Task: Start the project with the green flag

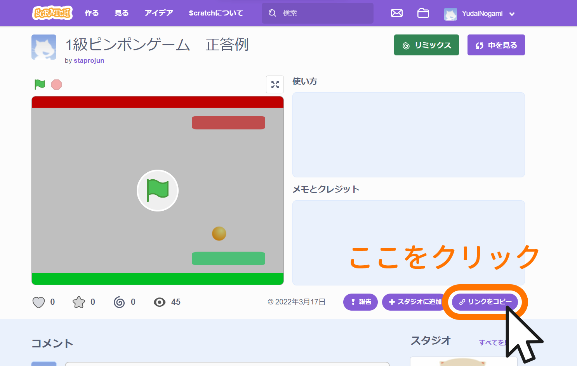Action: coord(39,84)
